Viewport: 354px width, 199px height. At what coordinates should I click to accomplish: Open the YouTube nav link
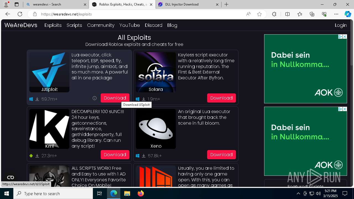pyautogui.click(x=129, y=25)
